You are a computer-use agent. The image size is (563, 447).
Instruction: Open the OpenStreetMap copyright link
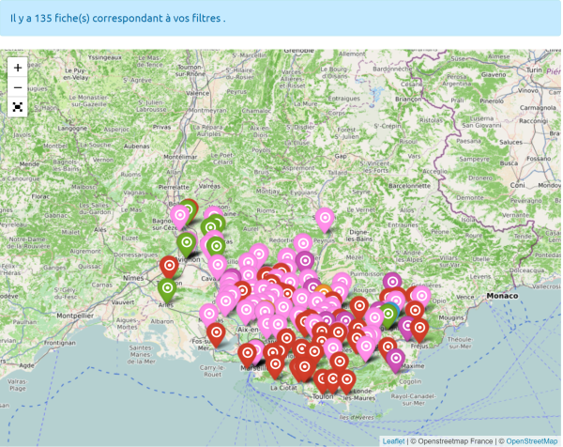(x=532, y=440)
